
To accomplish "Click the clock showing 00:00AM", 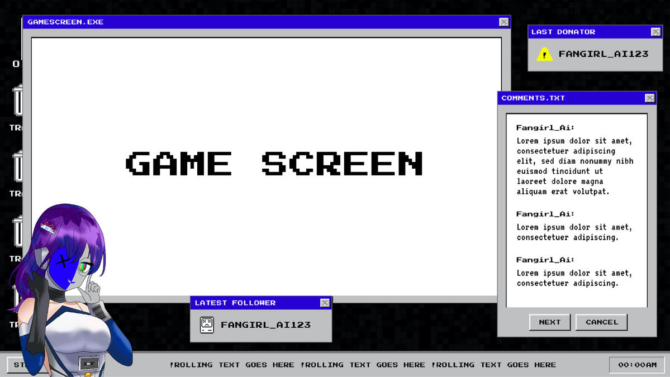I will click(x=636, y=365).
